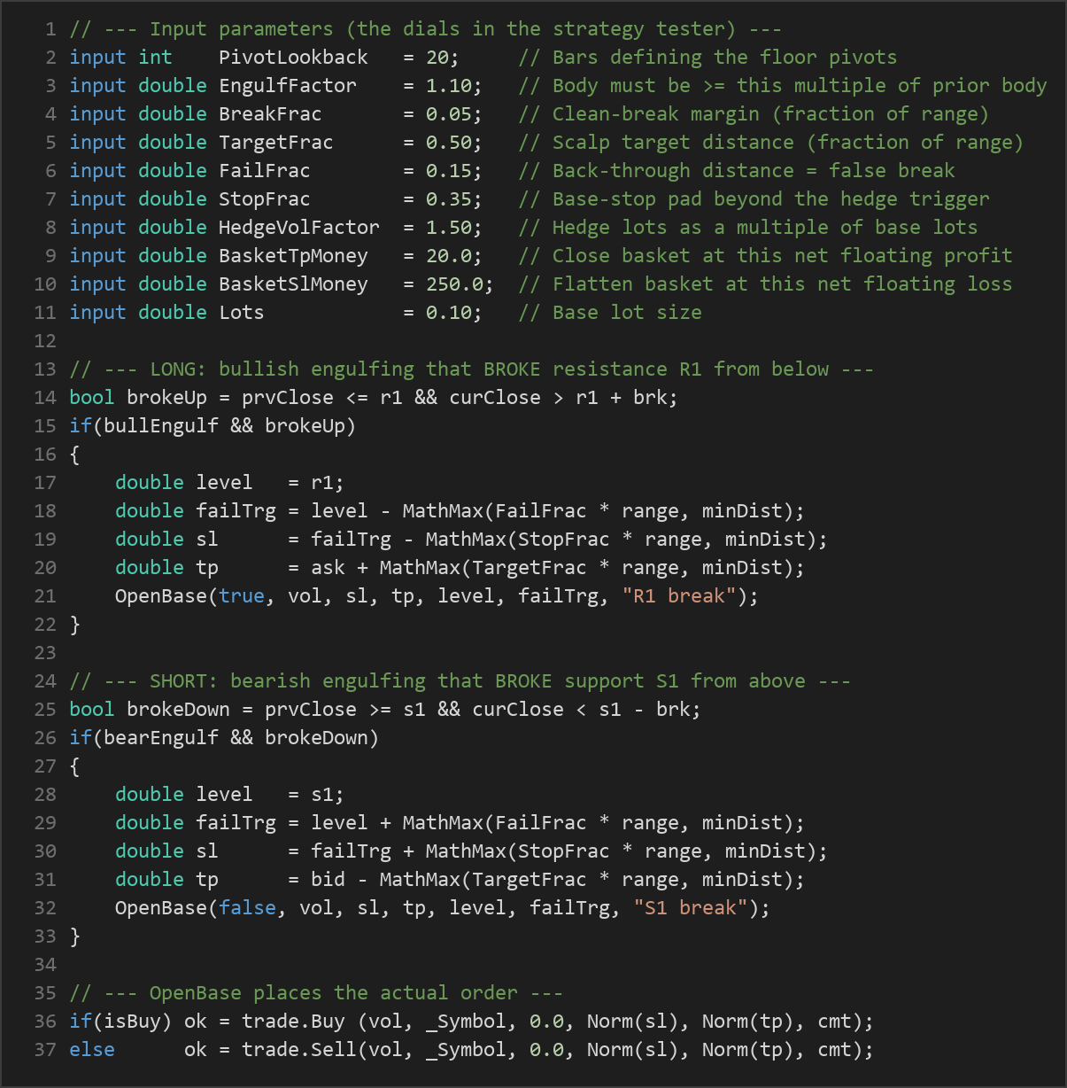Click the 'true' argument in OpenBase call
Image resolution: width=1067 pixels, height=1088 pixels.
pos(242,596)
